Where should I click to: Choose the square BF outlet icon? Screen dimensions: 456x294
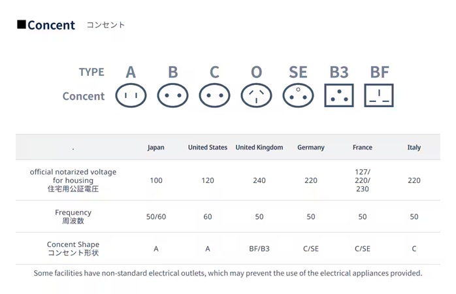pyautogui.click(x=379, y=96)
